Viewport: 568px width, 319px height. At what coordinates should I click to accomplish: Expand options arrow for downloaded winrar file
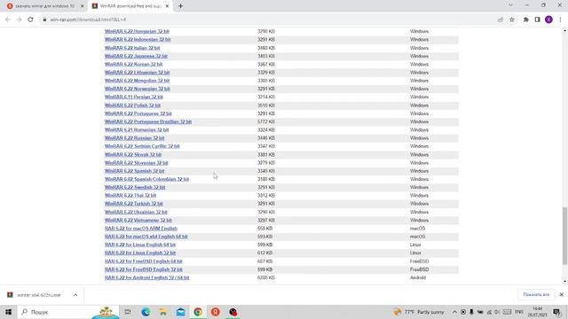click(75, 295)
